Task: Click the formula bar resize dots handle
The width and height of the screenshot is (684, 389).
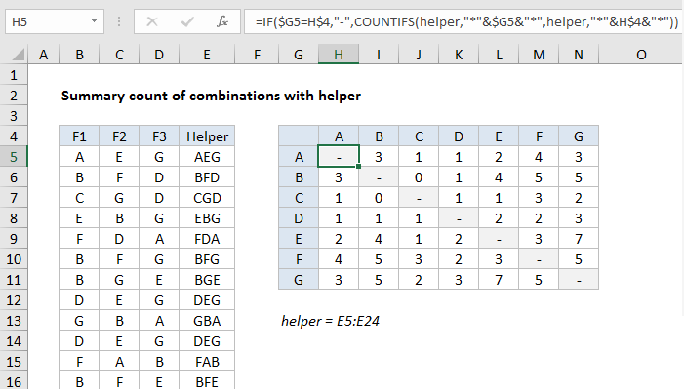Action: tap(119, 21)
